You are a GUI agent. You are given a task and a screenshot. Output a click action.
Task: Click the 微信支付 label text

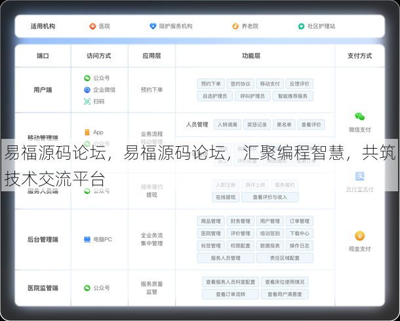(360, 130)
